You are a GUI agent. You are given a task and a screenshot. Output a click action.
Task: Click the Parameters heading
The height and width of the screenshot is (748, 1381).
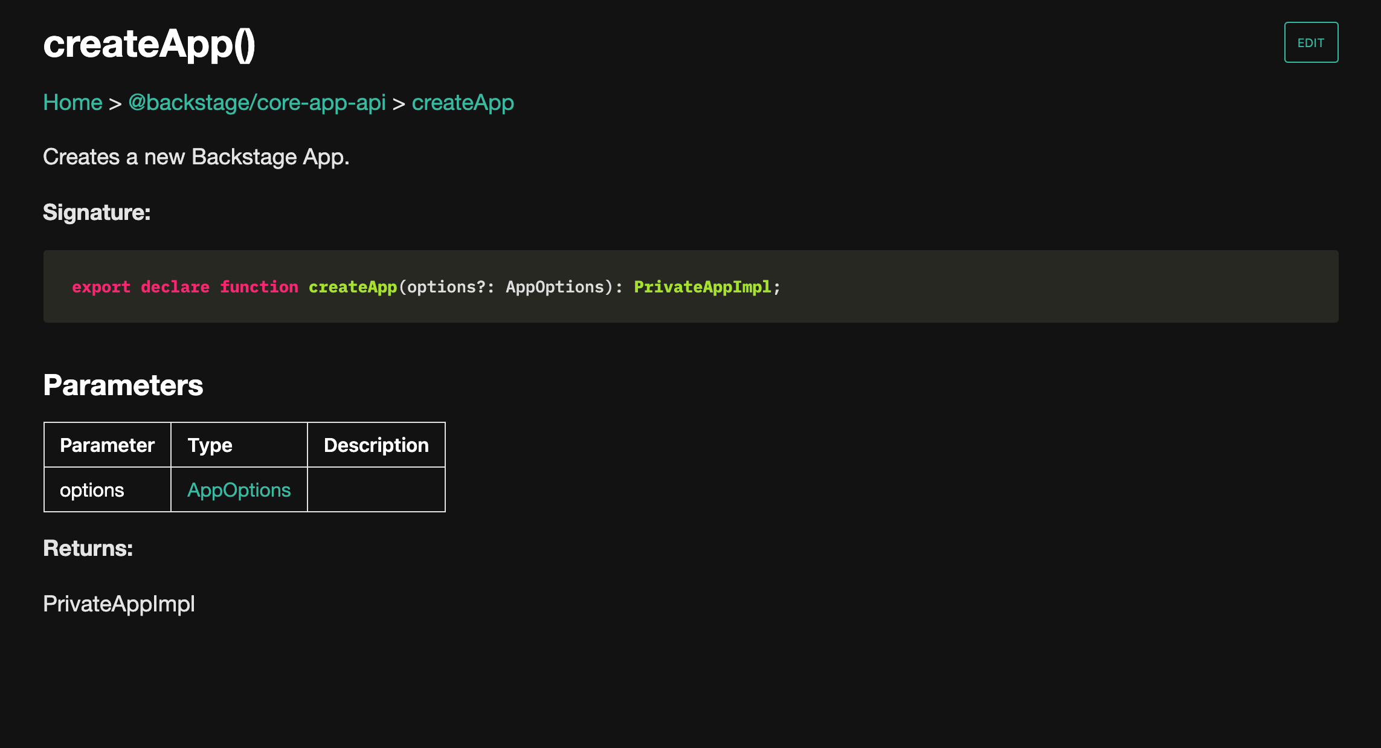point(123,385)
